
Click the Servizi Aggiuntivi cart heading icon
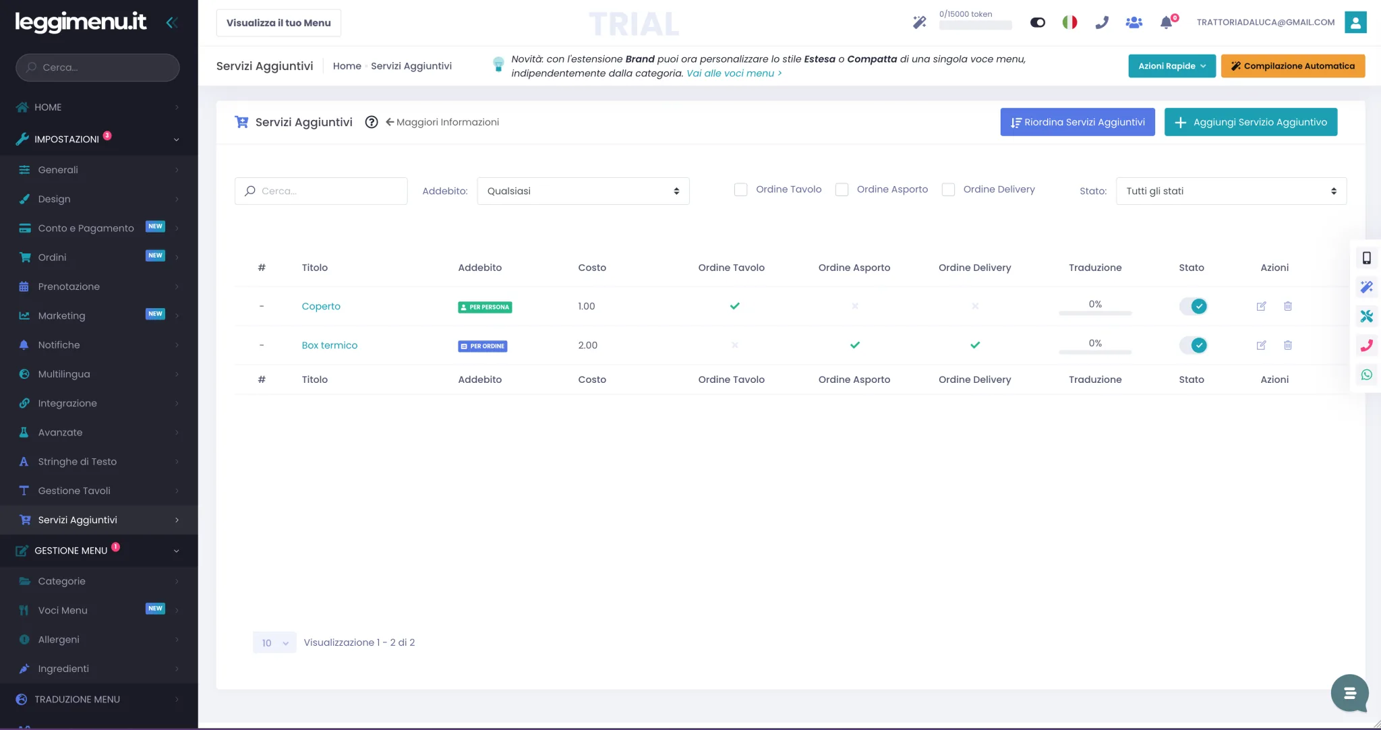[x=241, y=122]
